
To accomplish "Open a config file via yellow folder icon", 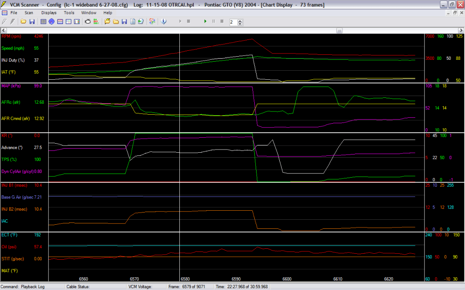I will click(x=23, y=22).
